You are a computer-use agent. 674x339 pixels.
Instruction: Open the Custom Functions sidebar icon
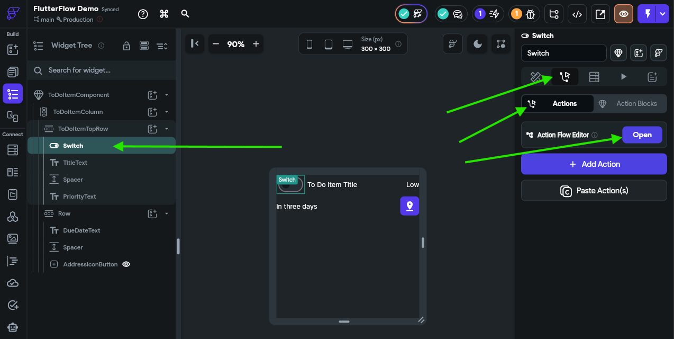pos(13,261)
